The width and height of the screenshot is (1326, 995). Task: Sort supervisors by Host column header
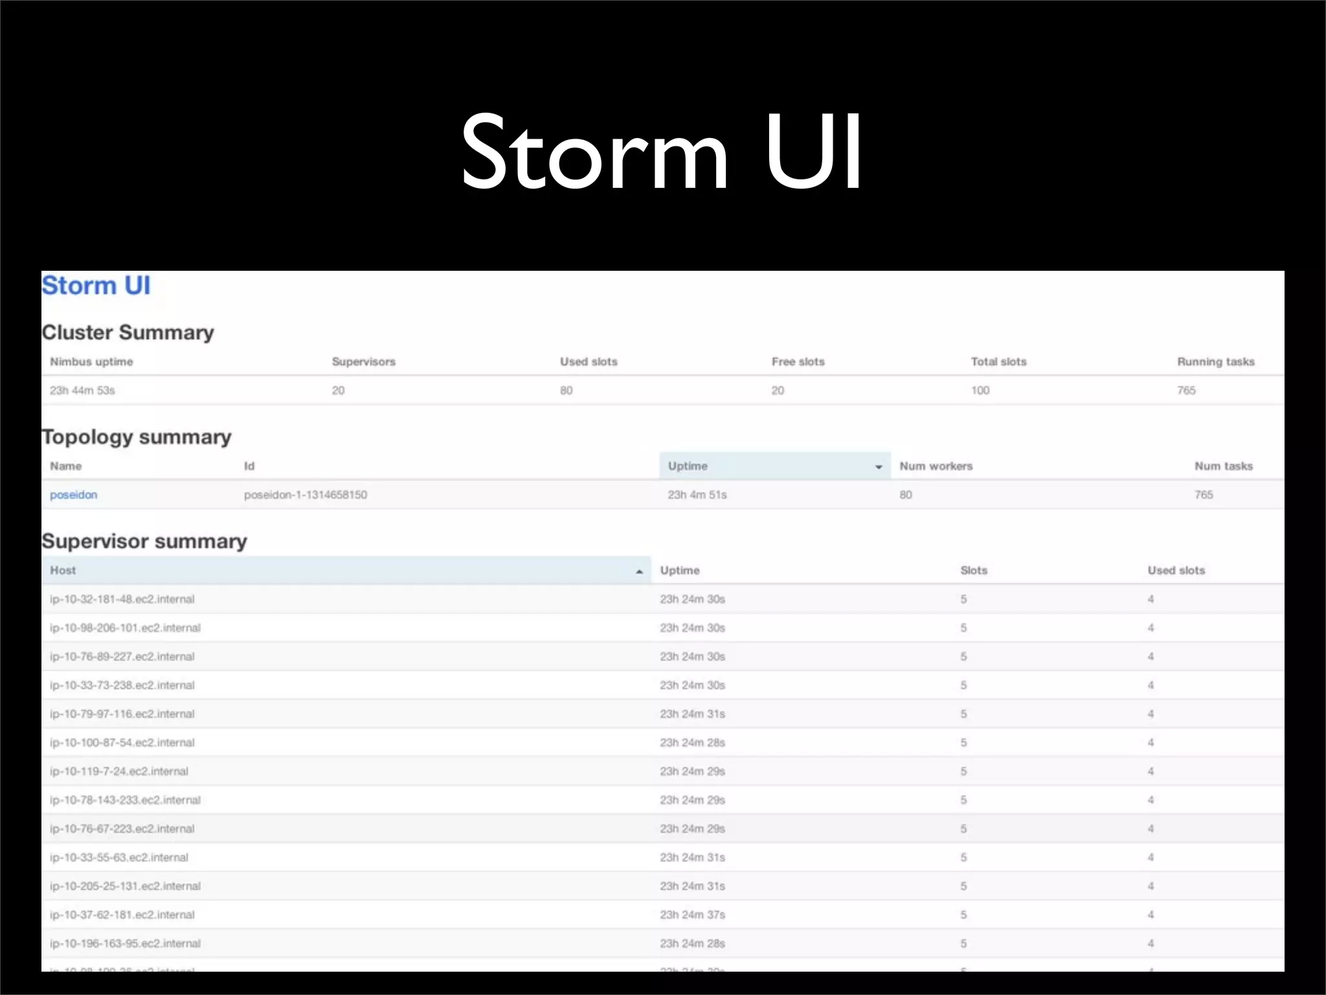click(346, 570)
